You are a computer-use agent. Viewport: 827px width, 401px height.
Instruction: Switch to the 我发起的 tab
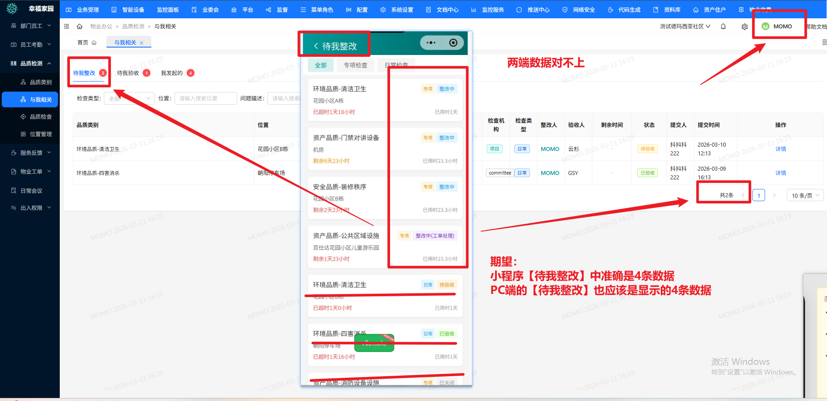coord(172,73)
